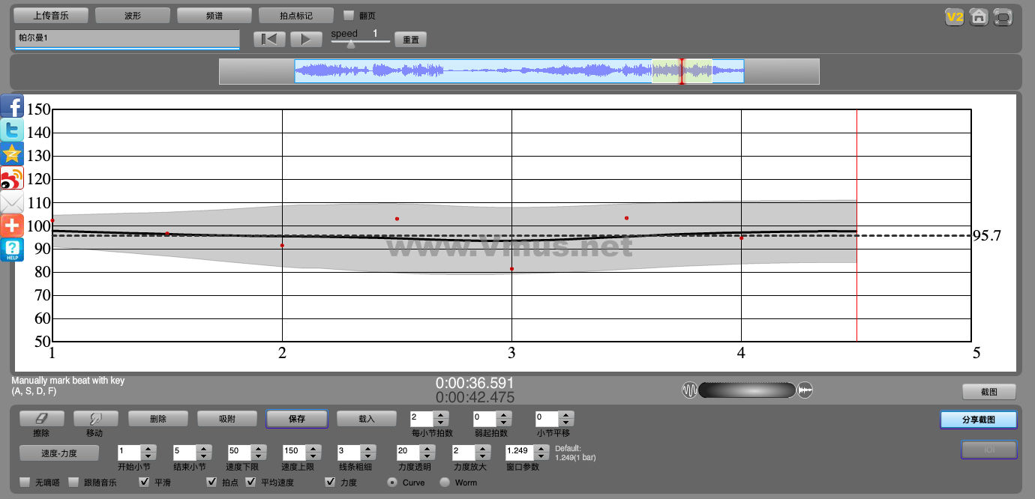The image size is (1035, 499).
Task: Switch to the 频谱 spectrum view
Action: click(x=214, y=15)
